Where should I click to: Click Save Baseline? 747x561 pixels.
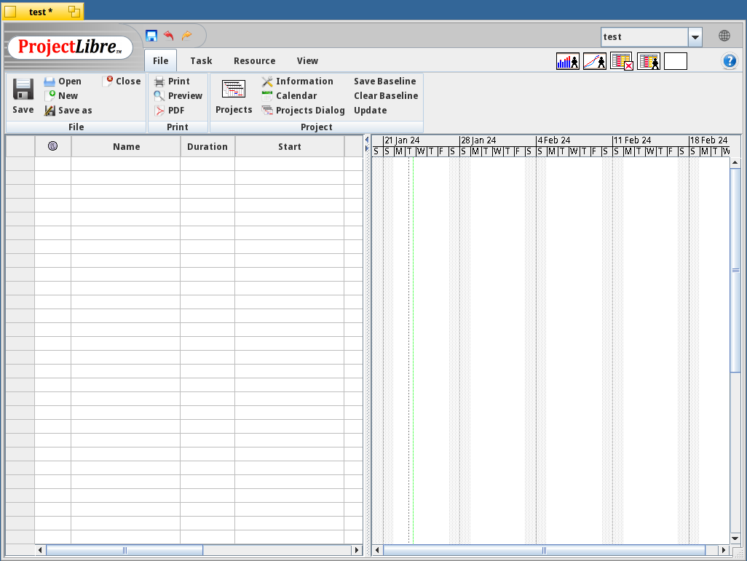pos(385,81)
